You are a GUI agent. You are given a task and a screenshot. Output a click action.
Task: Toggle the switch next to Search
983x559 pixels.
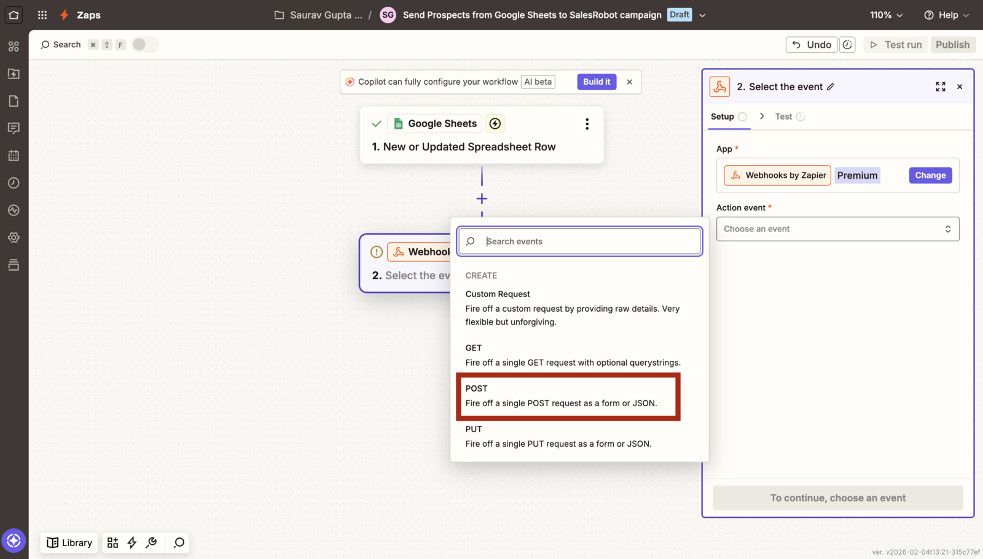(x=146, y=44)
